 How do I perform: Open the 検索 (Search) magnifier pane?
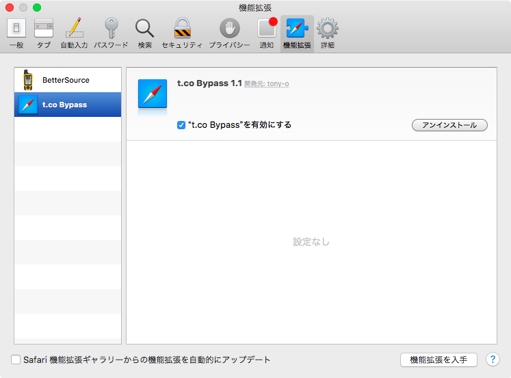click(144, 33)
